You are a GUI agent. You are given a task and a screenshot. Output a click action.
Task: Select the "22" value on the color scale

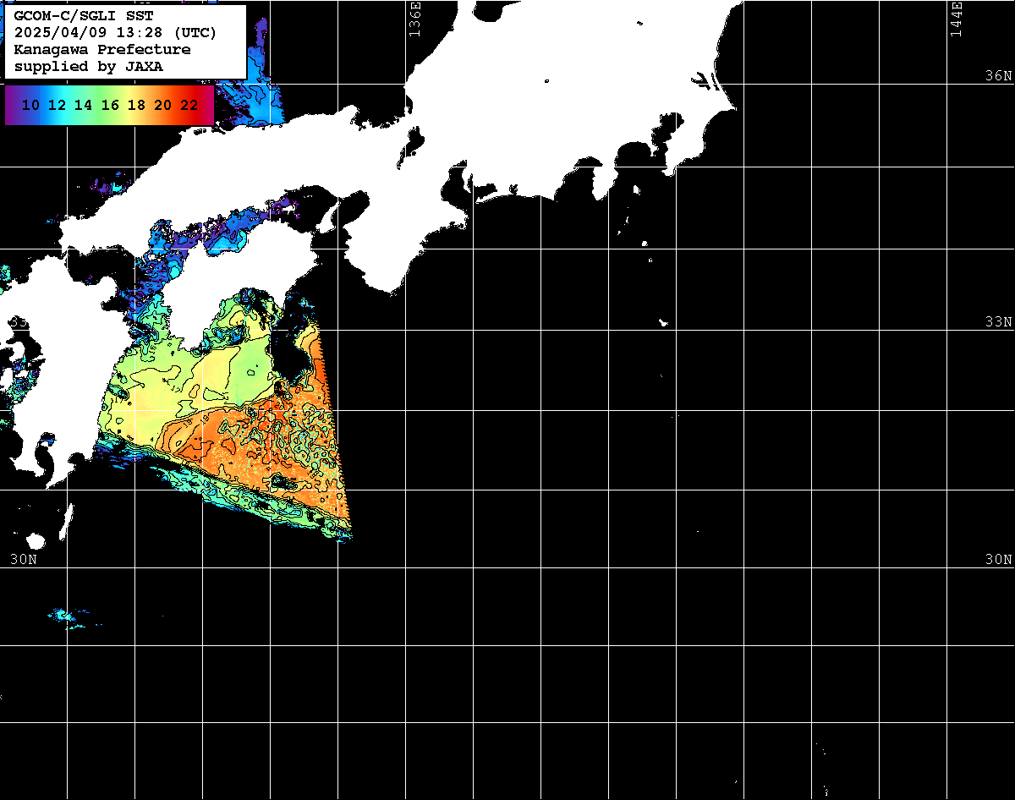[189, 106]
